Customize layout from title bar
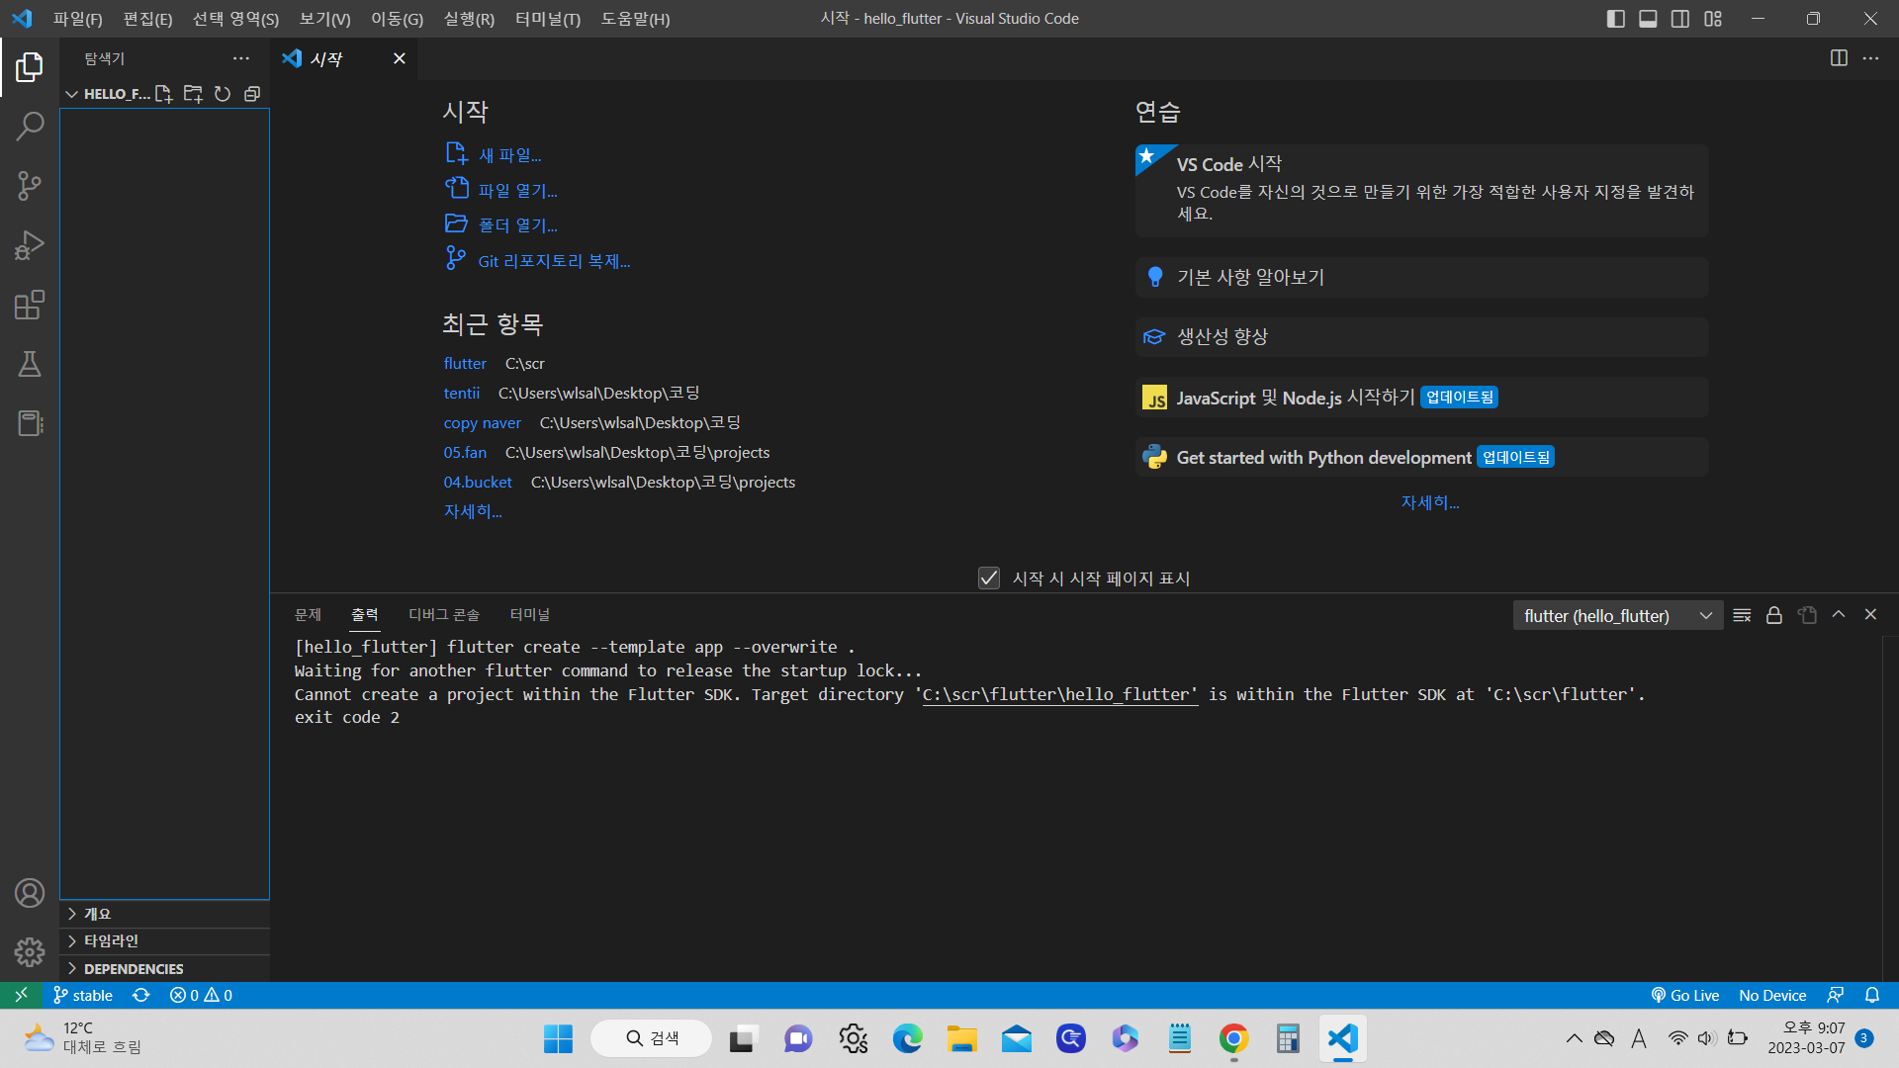 [x=1713, y=19]
